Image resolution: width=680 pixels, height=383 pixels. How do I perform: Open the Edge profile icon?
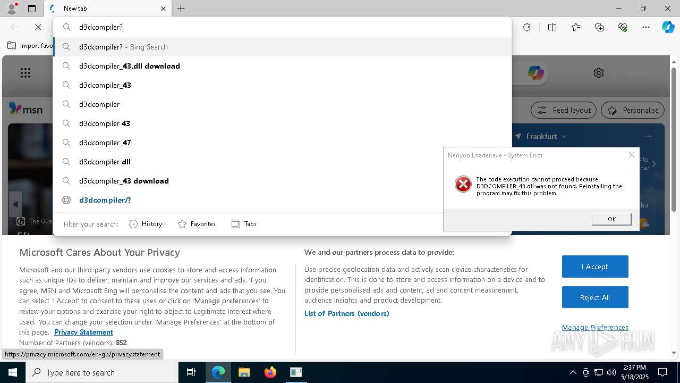click(x=11, y=9)
